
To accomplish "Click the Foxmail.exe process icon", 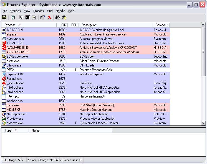I will coord(4,79).
